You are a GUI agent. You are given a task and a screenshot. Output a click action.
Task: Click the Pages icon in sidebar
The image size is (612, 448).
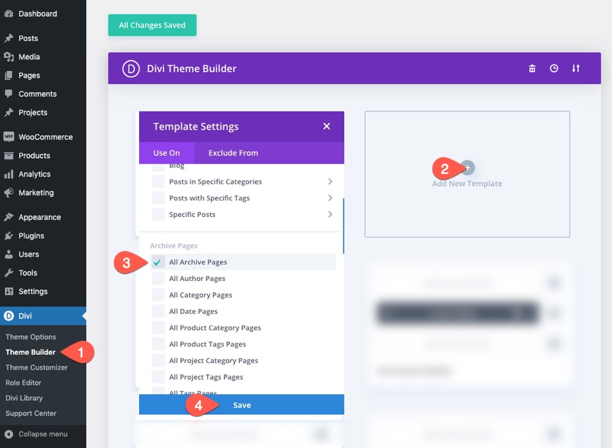(x=8, y=75)
